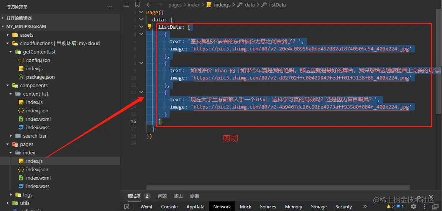Switch to the 调试器 panel tab

(134, 196)
